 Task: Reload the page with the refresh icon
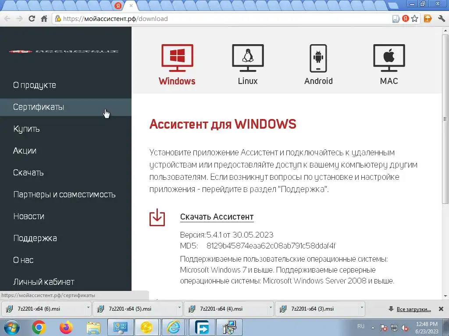(32, 19)
